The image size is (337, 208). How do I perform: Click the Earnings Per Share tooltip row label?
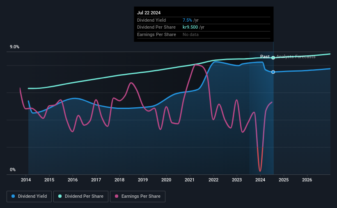click(157, 34)
